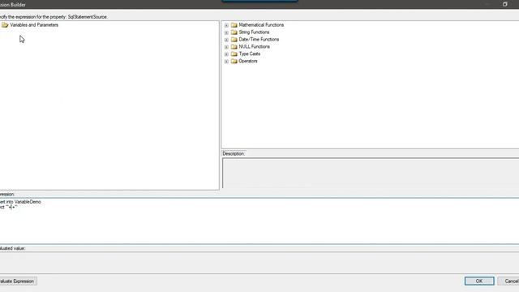The width and height of the screenshot is (519, 292).
Task: Click the Evaluated value output area
Action: [259, 263]
